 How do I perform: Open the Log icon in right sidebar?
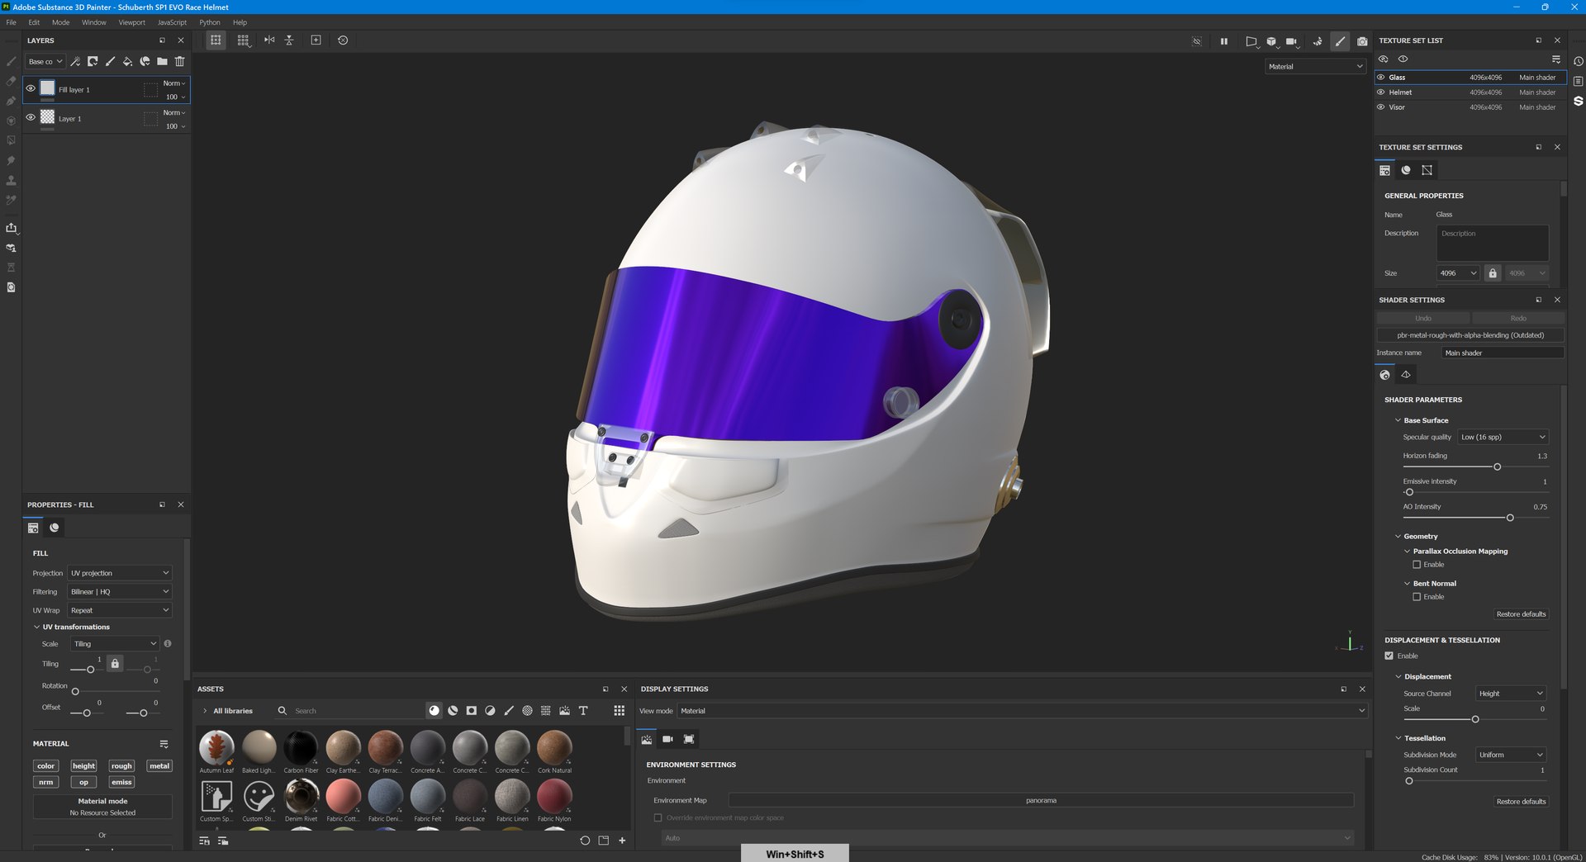click(x=1578, y=81)
